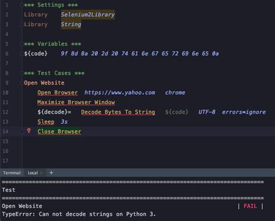
Task: Click the *** Variables *** header
Action: 52,44
